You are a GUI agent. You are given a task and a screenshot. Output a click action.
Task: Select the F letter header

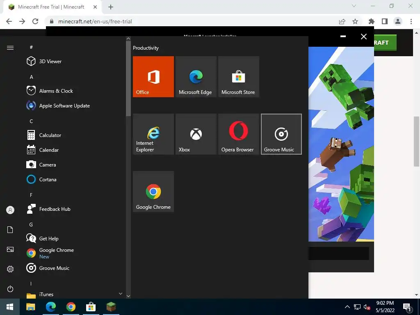[x=31, y=195]
